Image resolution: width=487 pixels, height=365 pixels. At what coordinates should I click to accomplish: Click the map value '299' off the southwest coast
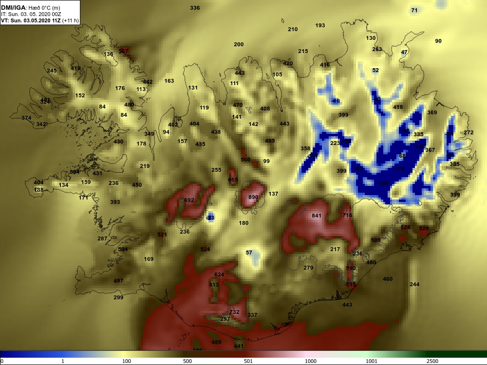pos(118,297)
